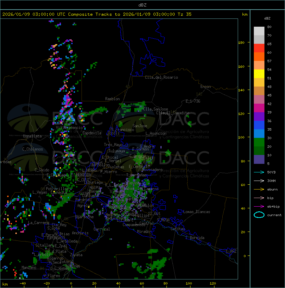Click the C_Guido map label

42,170
